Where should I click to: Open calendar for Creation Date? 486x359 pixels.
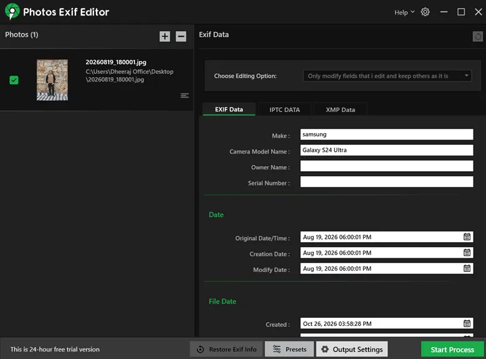tap(467, 253)
